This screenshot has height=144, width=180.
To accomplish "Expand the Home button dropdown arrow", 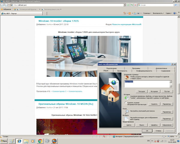I will coord(127,13).
